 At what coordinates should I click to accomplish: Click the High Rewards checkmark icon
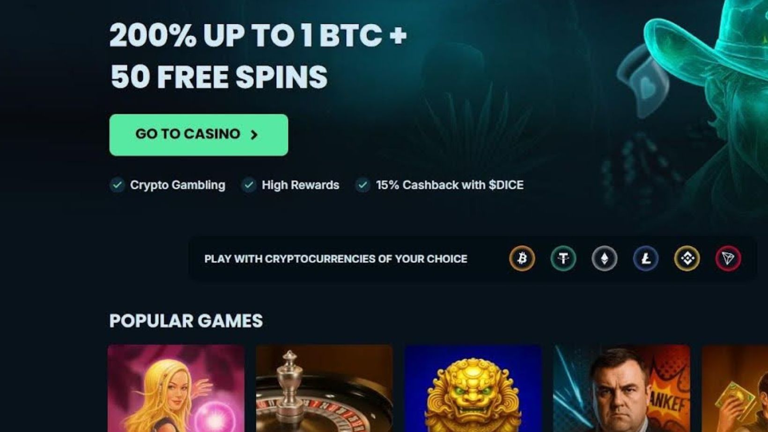pos(249,185)
